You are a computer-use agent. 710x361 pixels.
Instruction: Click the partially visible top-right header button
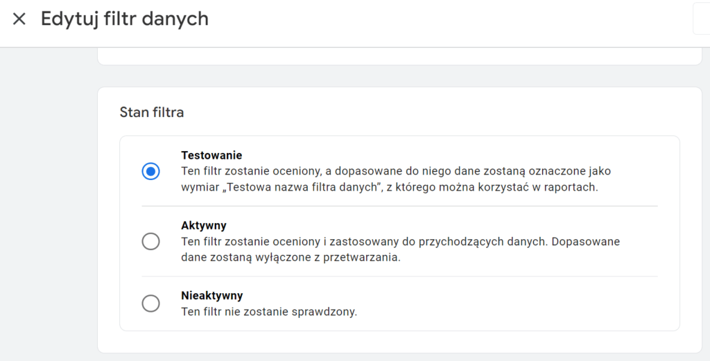click(701, 19)
